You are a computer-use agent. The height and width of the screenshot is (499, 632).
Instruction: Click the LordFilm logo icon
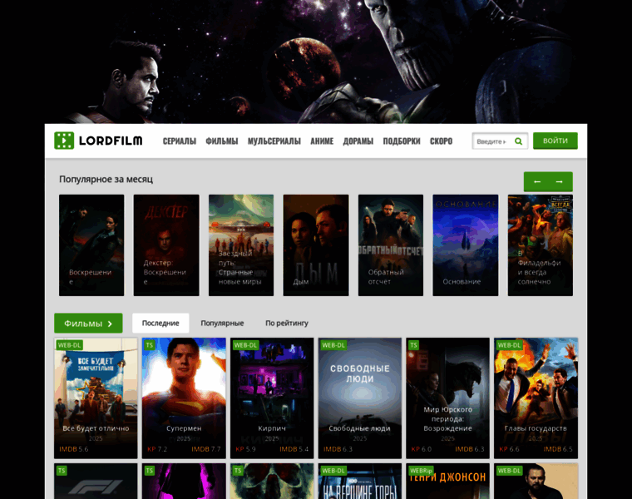(64, 141)
